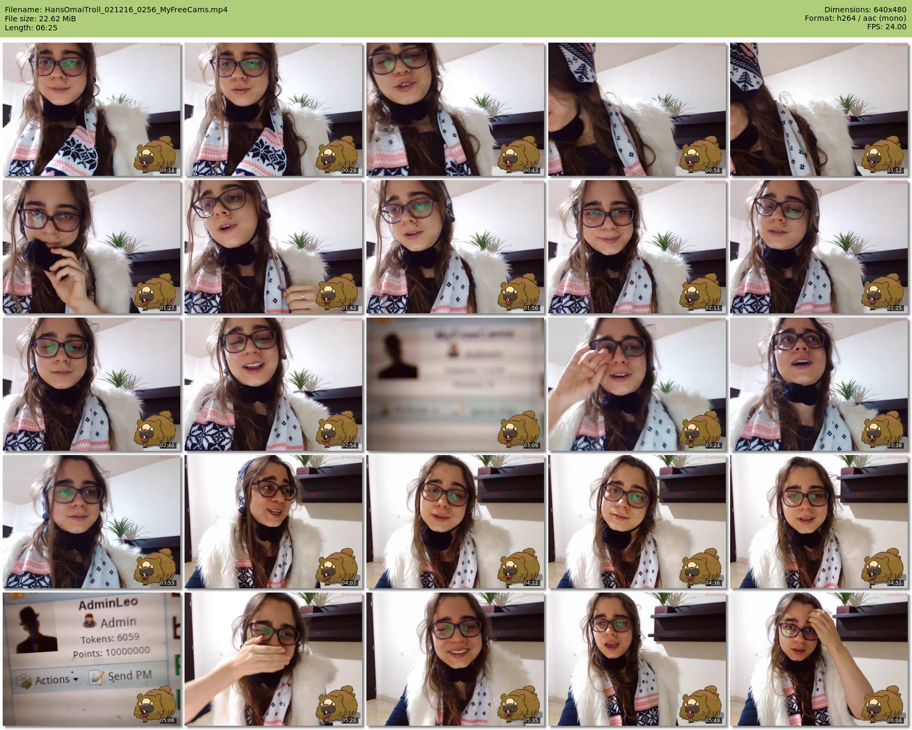Open the AdminLeo thumbnail at timestamp 05:06
This screenshot has height=730, width=912.
click(92, 659)
